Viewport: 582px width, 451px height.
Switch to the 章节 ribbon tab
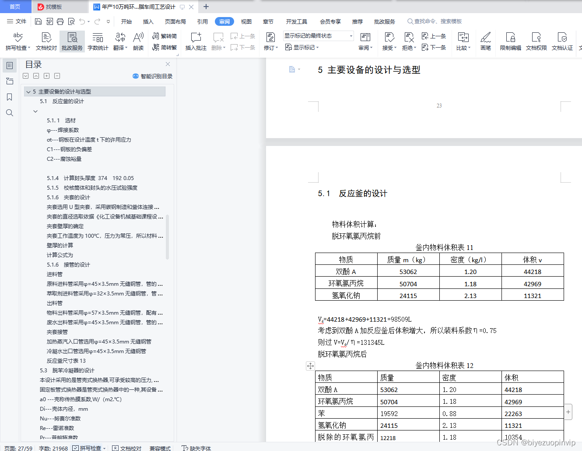(x=268, y=21)
